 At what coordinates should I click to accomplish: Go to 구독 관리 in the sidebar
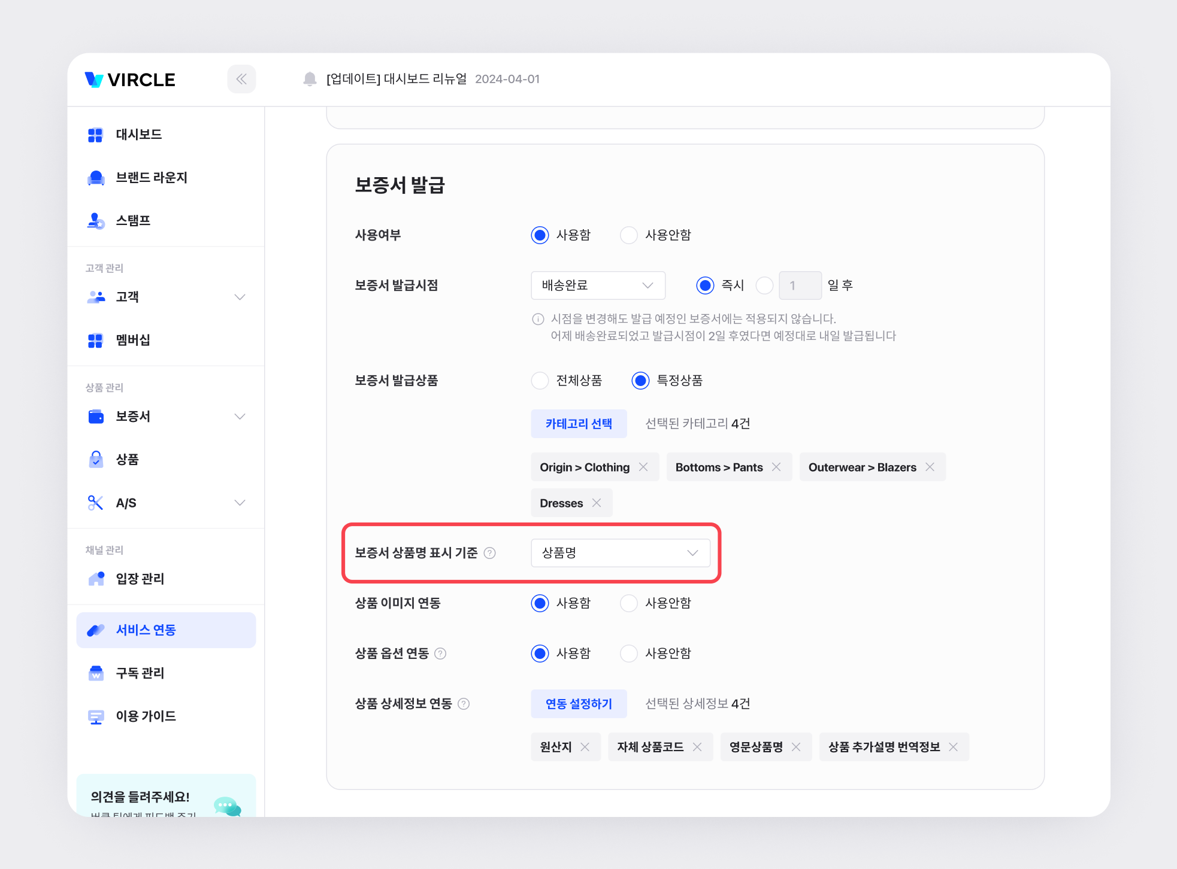coord(140,673)
